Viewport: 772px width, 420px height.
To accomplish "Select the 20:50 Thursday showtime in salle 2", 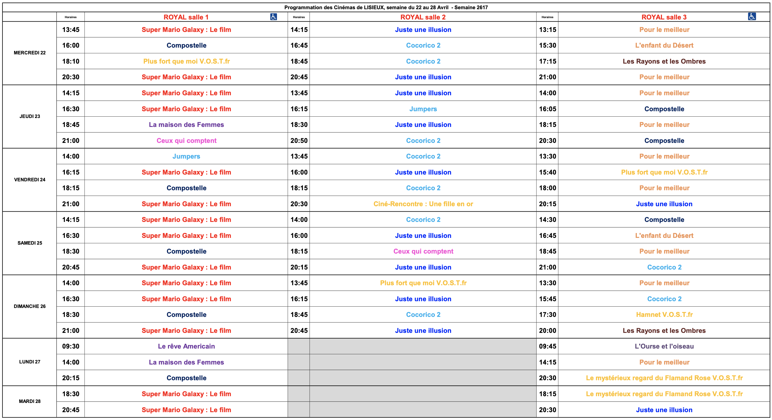I will (299, 141).
